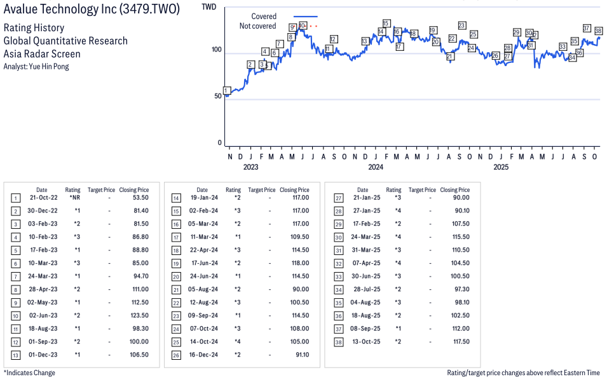607x377 pixels.
Task: Select chart marker 38 at the line's end
Action: coord(598,31)
